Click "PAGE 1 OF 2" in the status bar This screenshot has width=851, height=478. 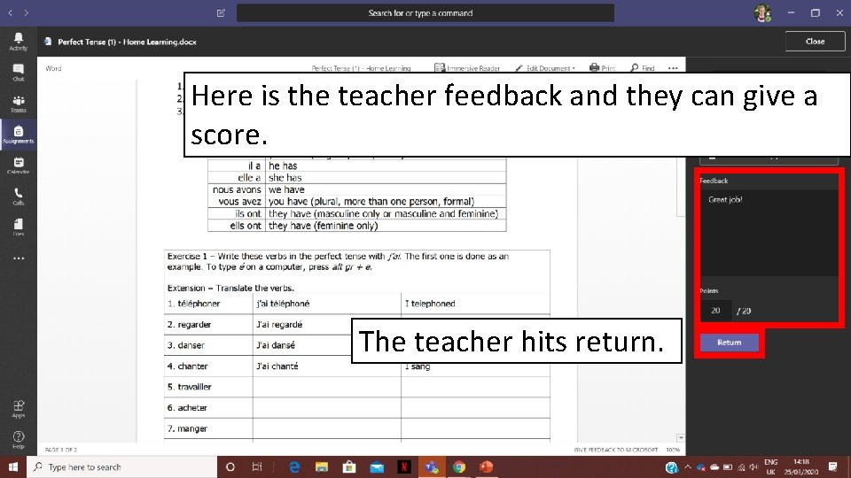[x=61, y=450]
